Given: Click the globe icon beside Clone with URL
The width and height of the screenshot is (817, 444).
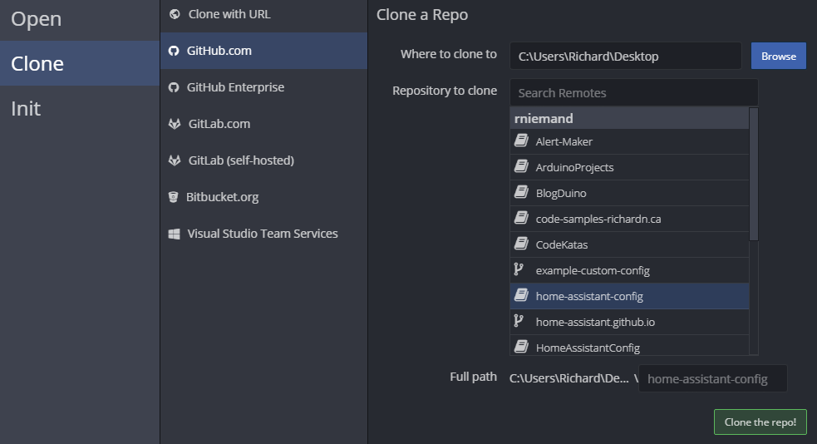Looking at the screenshot, I should pos(175,14).
